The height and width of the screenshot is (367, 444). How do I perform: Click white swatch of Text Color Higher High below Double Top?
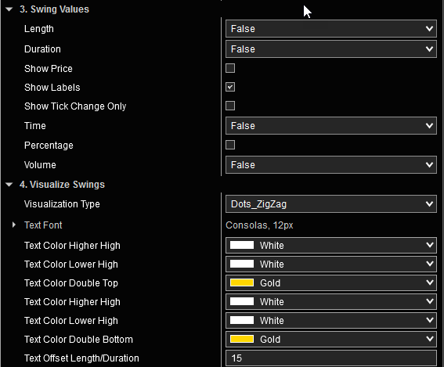242,301
